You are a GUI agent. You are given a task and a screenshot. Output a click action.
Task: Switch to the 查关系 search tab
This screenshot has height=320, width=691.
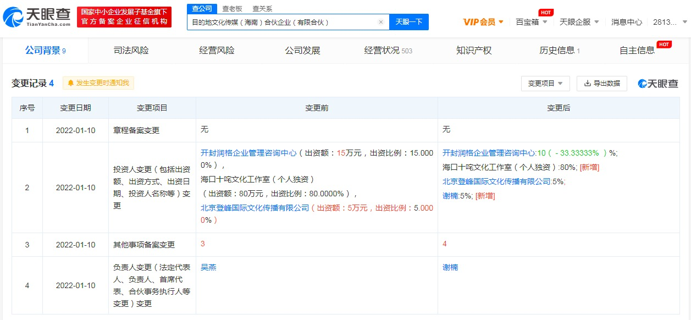tap(262, 8)
